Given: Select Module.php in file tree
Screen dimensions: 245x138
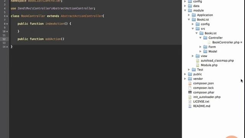Looking at the screenshot, I should (209, 65).
